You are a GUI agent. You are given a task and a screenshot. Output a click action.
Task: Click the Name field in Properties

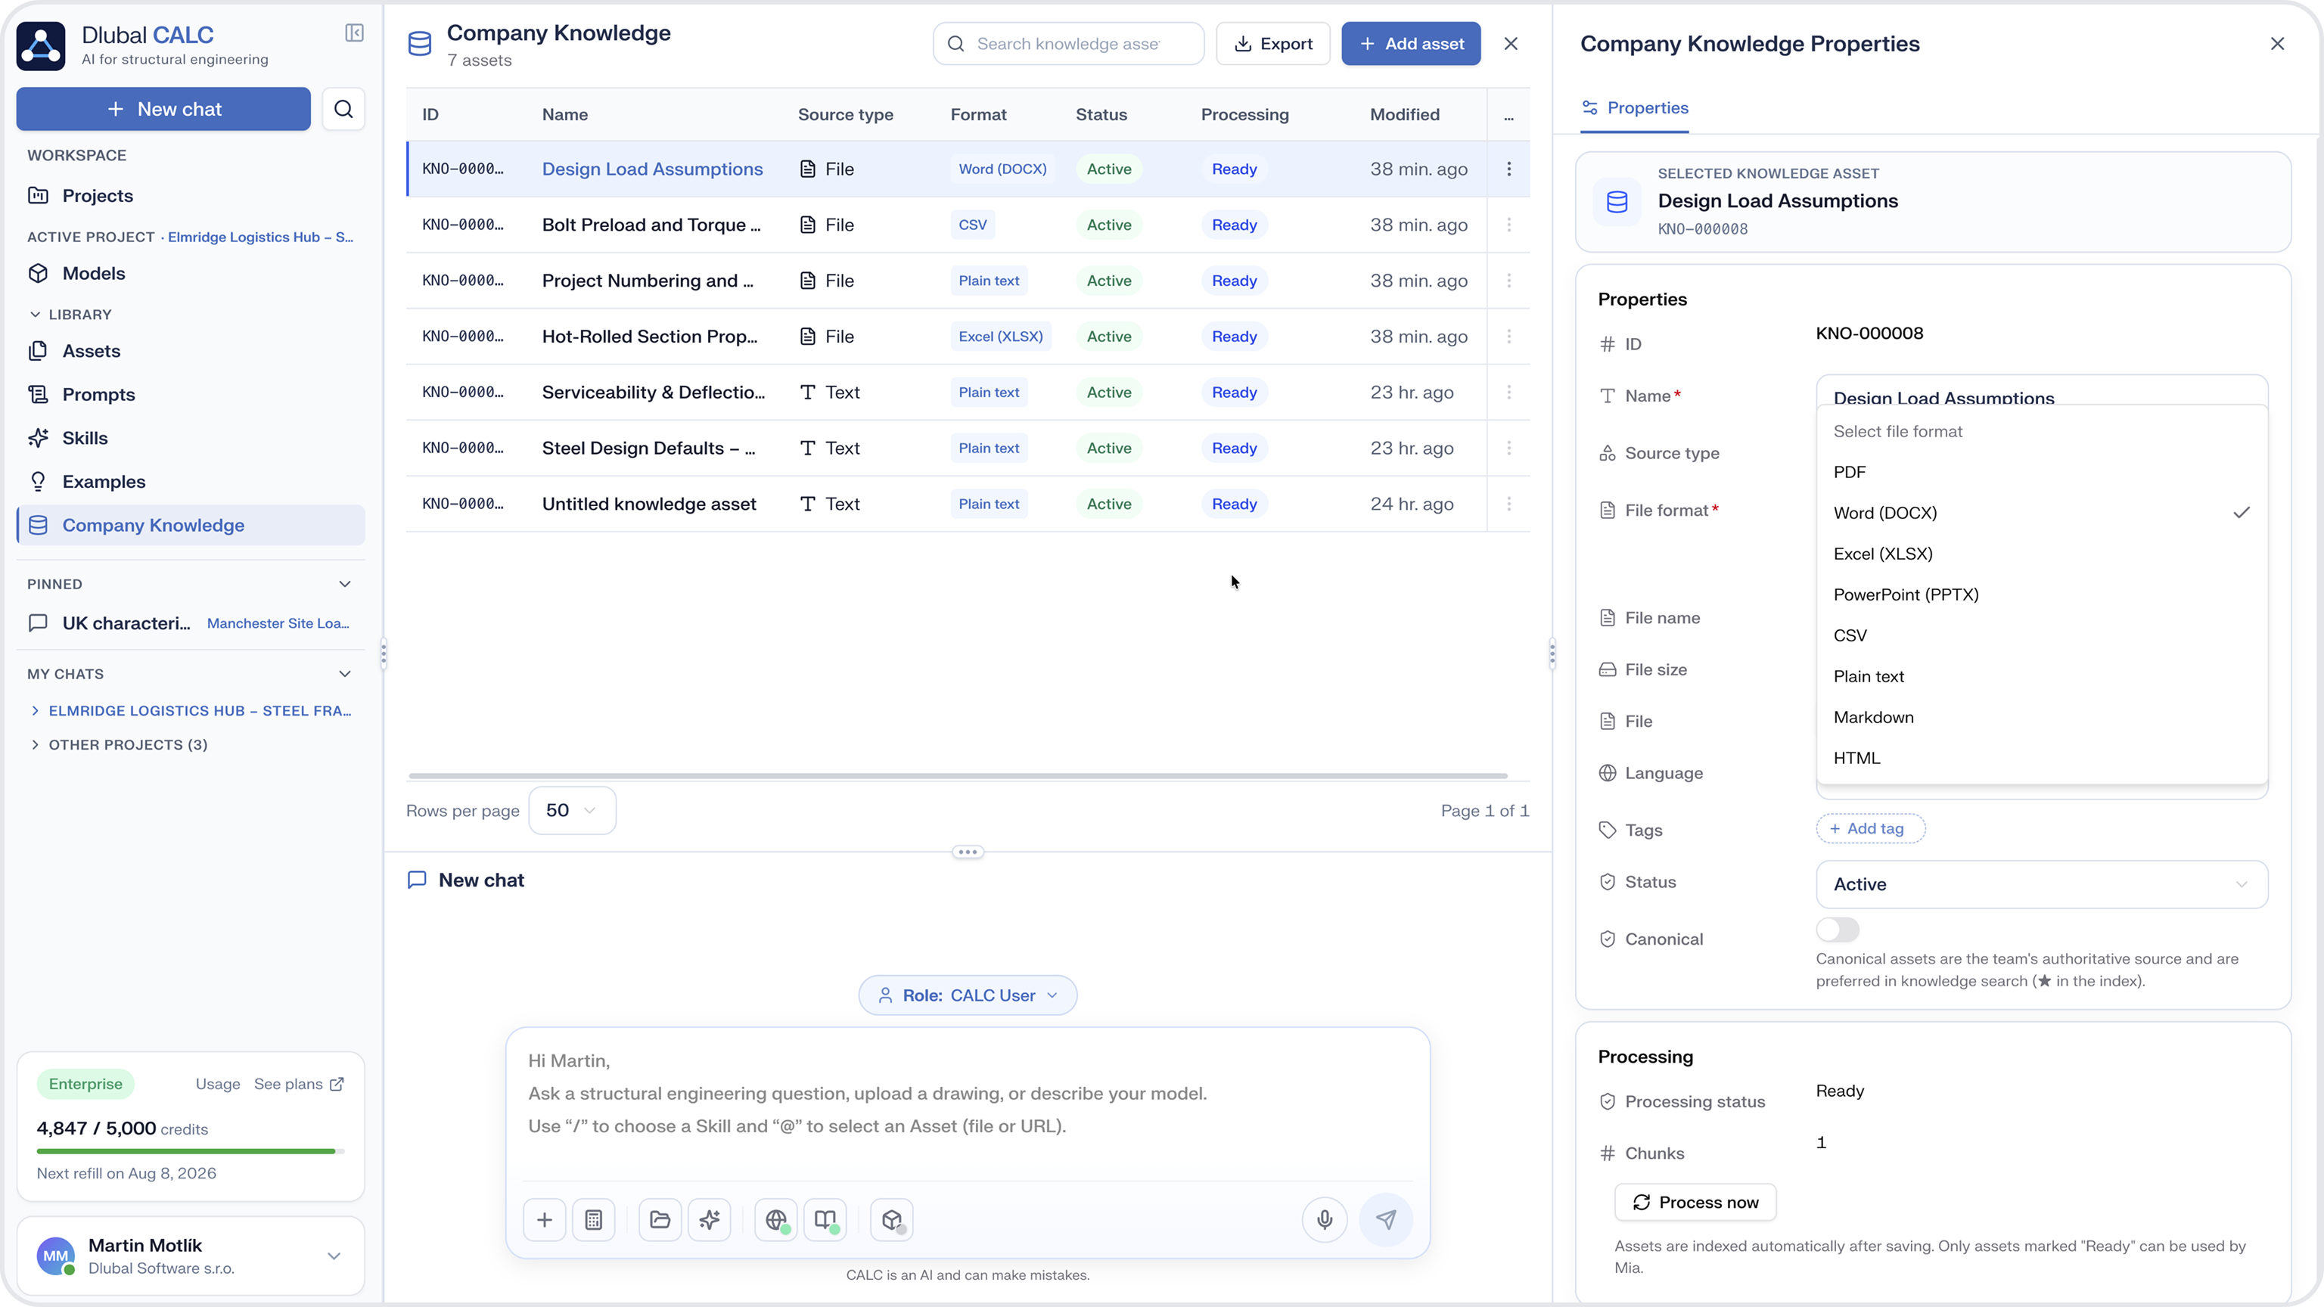coord(2042,392)
